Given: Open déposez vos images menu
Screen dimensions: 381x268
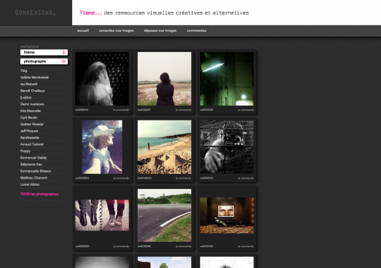Looking at the screenshot, I should point(160,30).
